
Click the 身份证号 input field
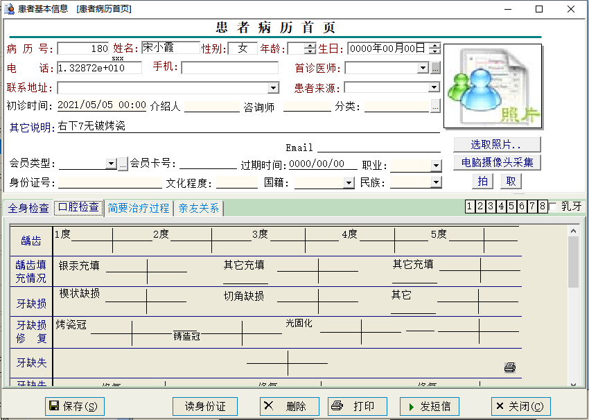pyautogui.click(x=110, y=182)
